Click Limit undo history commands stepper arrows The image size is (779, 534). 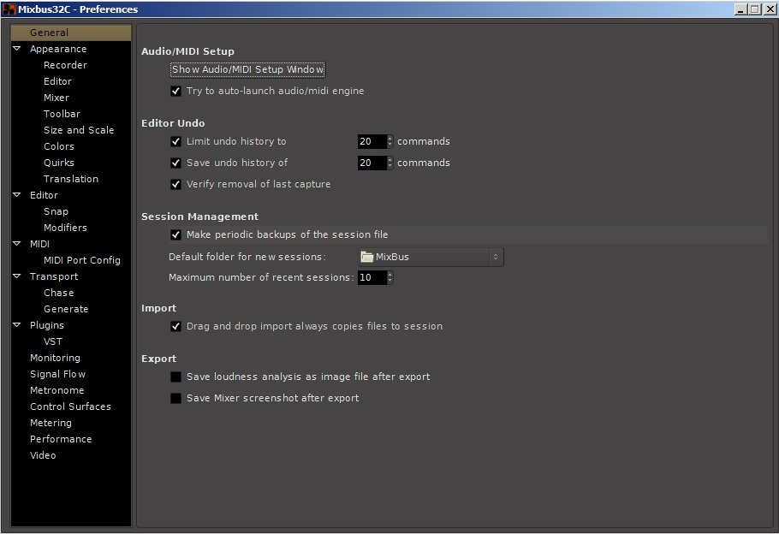[x=390, y=141]
